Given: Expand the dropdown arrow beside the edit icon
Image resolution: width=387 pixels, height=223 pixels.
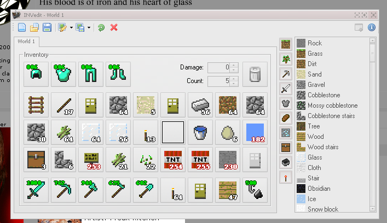Looking at the screenshot, I should pos(71,27).
